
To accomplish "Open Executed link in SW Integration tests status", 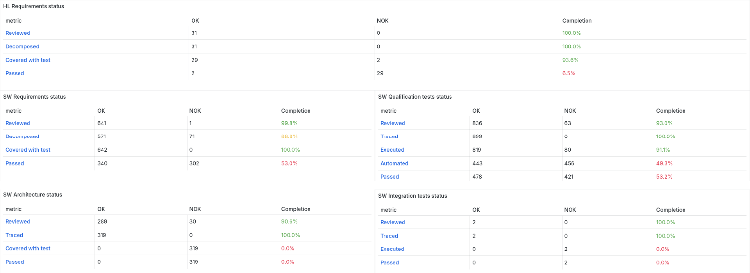I will pyautogui.click(x=392, y=249).
